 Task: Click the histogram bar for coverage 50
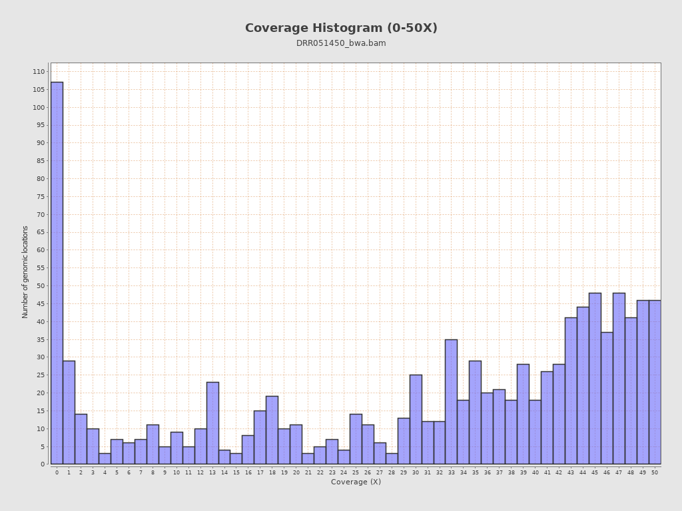coord(655,382)
